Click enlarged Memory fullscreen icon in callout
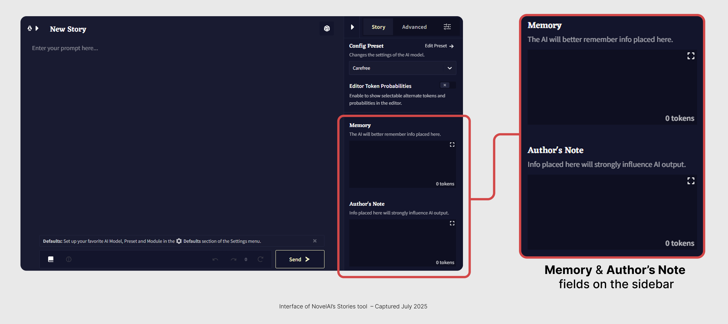The height and width of the screenshot is (324, 728). (691, 56)
